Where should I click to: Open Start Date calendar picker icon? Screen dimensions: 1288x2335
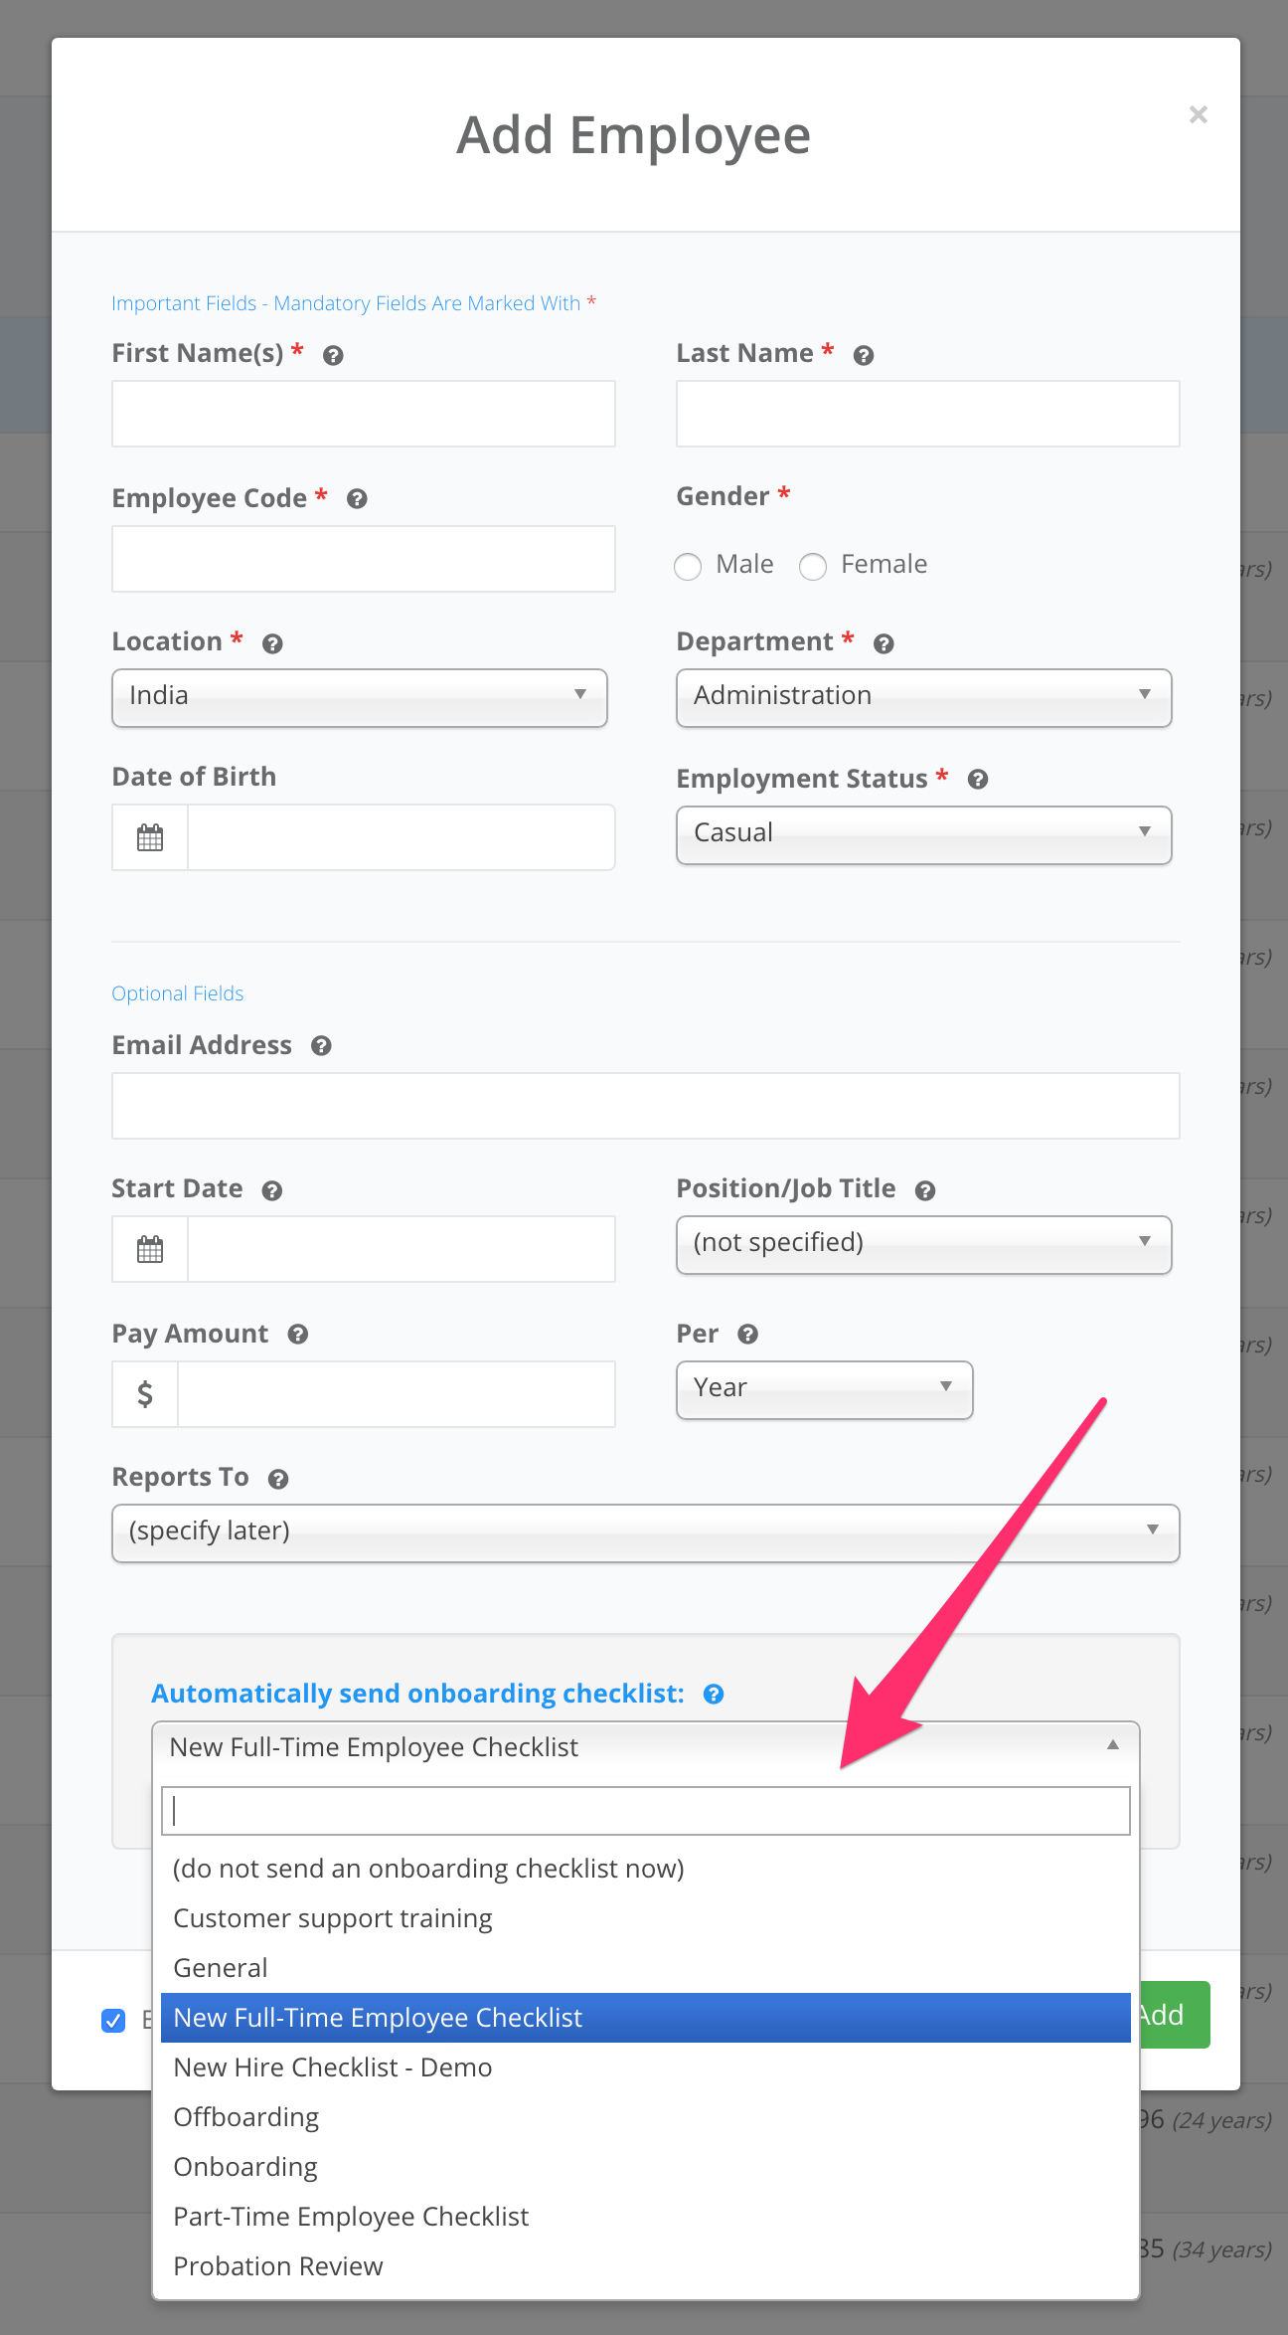pyautogui.click(x=150, y=1249)
